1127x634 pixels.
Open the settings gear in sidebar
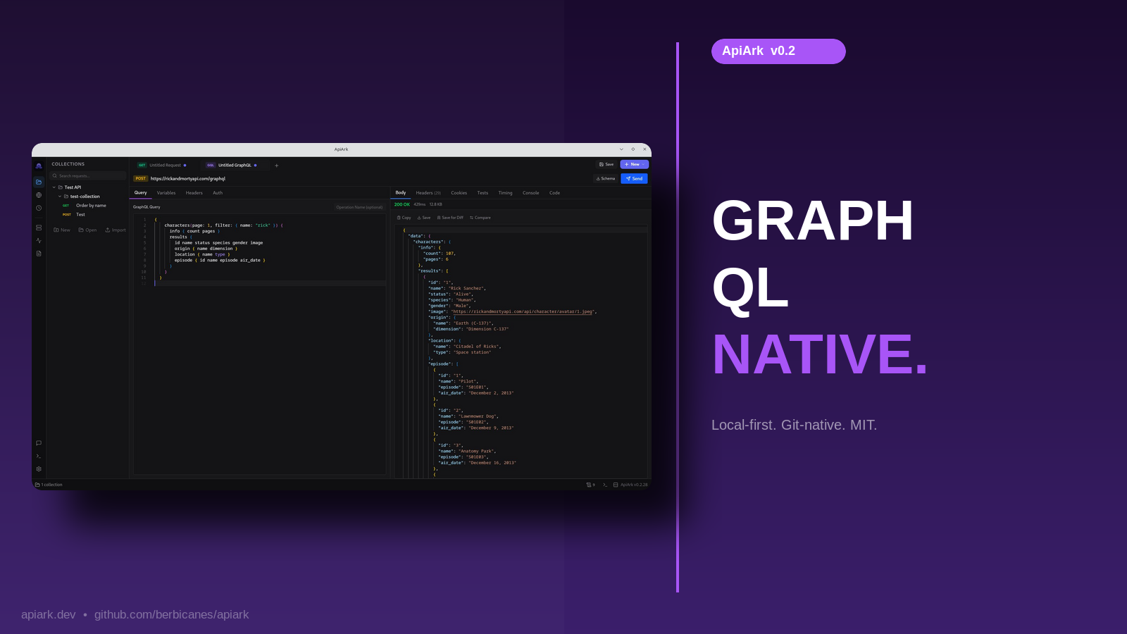click(39, 468)
